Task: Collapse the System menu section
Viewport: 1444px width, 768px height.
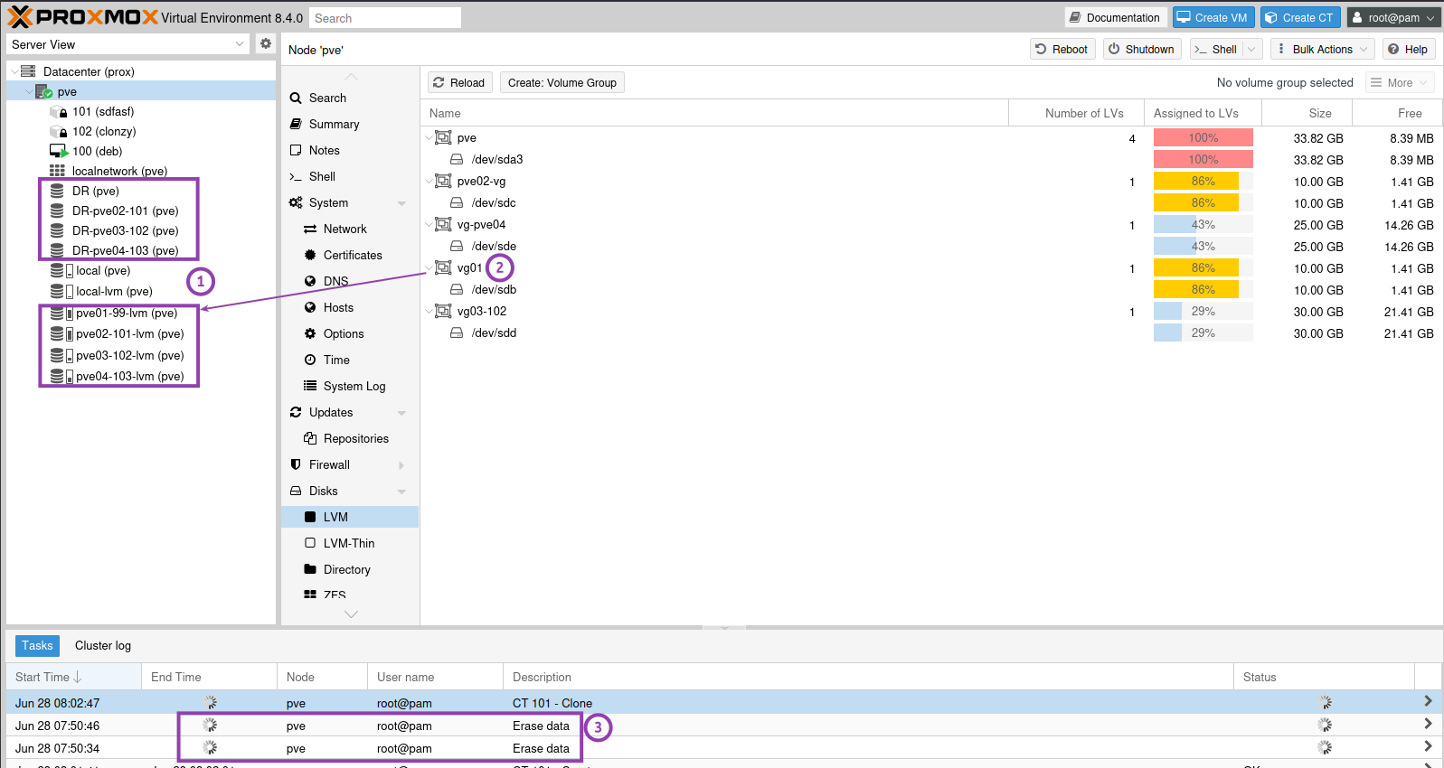Action: tap(401, 203)
